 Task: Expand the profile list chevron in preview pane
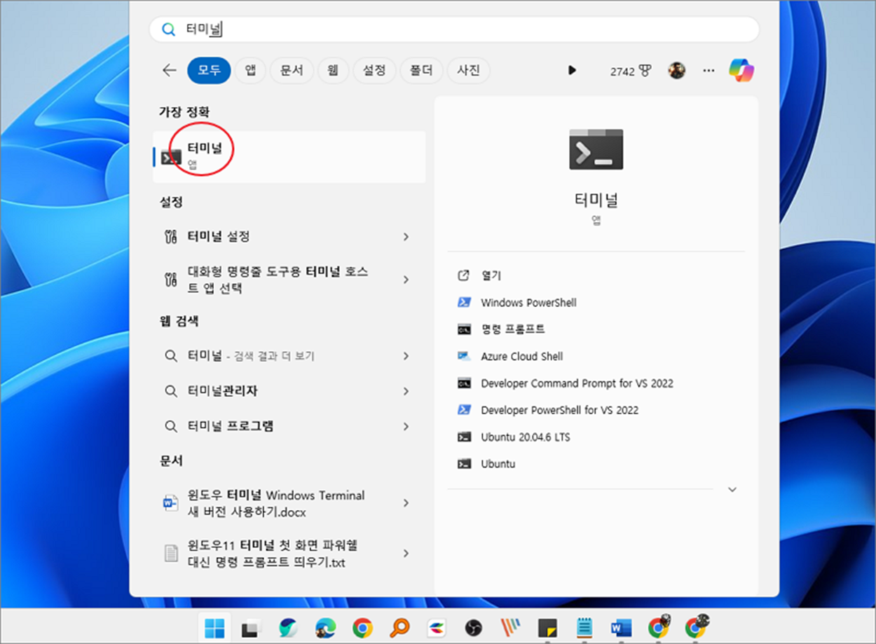point(732,490)
